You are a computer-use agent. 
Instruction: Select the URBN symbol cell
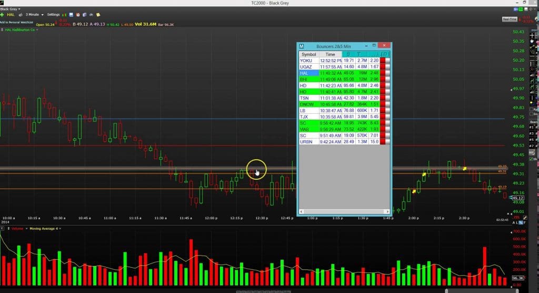coord(308,142)
